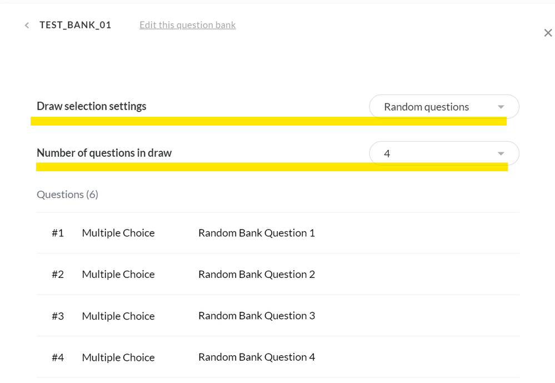The height and width of the screenshot is (383, 555).
Task: Open Edit this question bank link
Action: (187, 25)
